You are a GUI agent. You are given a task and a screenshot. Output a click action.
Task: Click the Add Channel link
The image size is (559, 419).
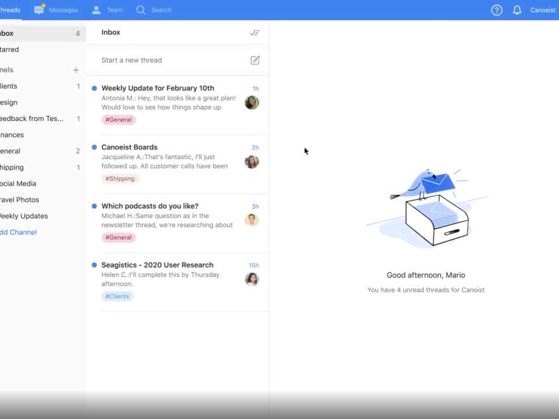[x=18, y=233]
